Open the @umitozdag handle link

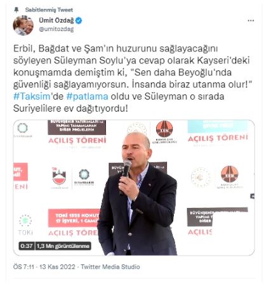click(56, 29)
